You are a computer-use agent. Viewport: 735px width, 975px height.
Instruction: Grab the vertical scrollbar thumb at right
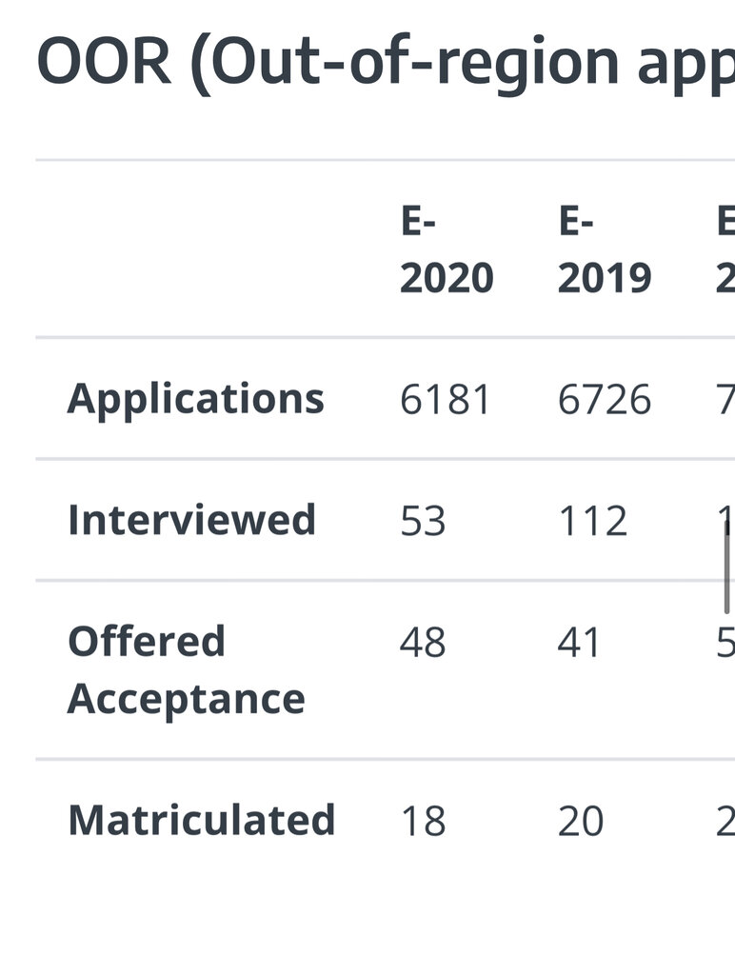point(726,566)
